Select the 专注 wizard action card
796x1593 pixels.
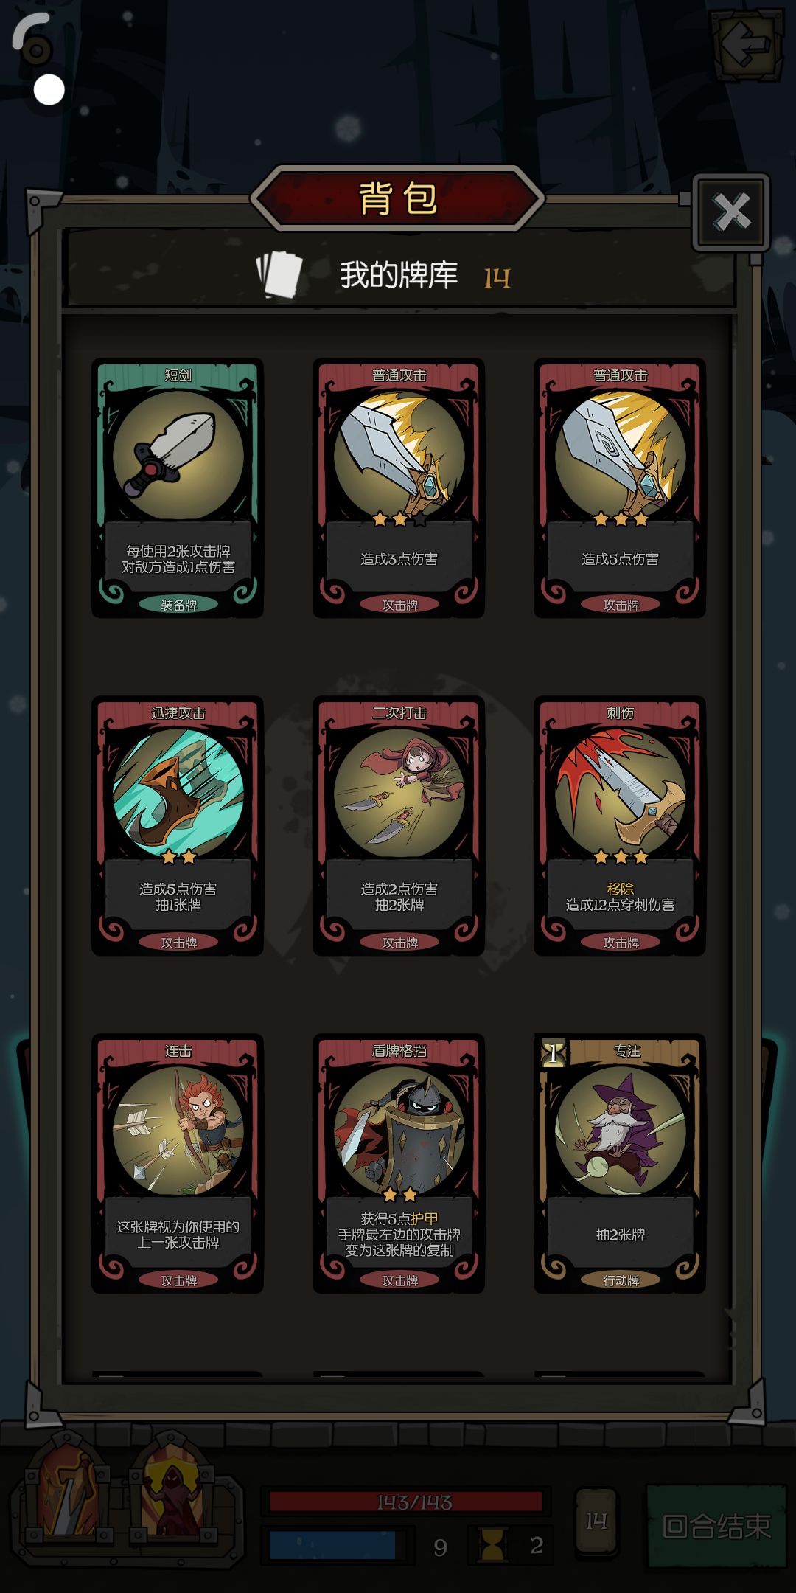pyautogui.click(x=620, y=1163)
